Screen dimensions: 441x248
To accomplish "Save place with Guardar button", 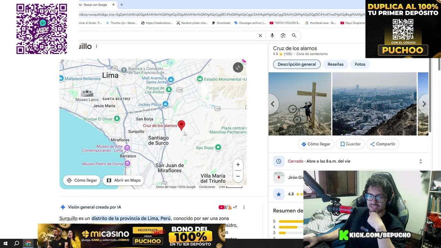I will (x=350, y=144).
